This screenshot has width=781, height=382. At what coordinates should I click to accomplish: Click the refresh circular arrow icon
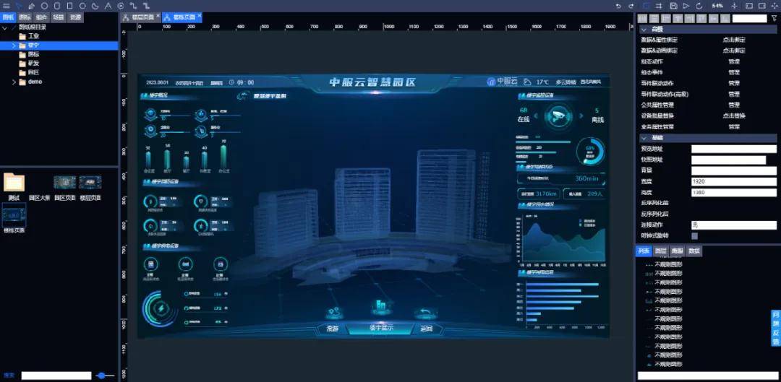coord(699,6)
